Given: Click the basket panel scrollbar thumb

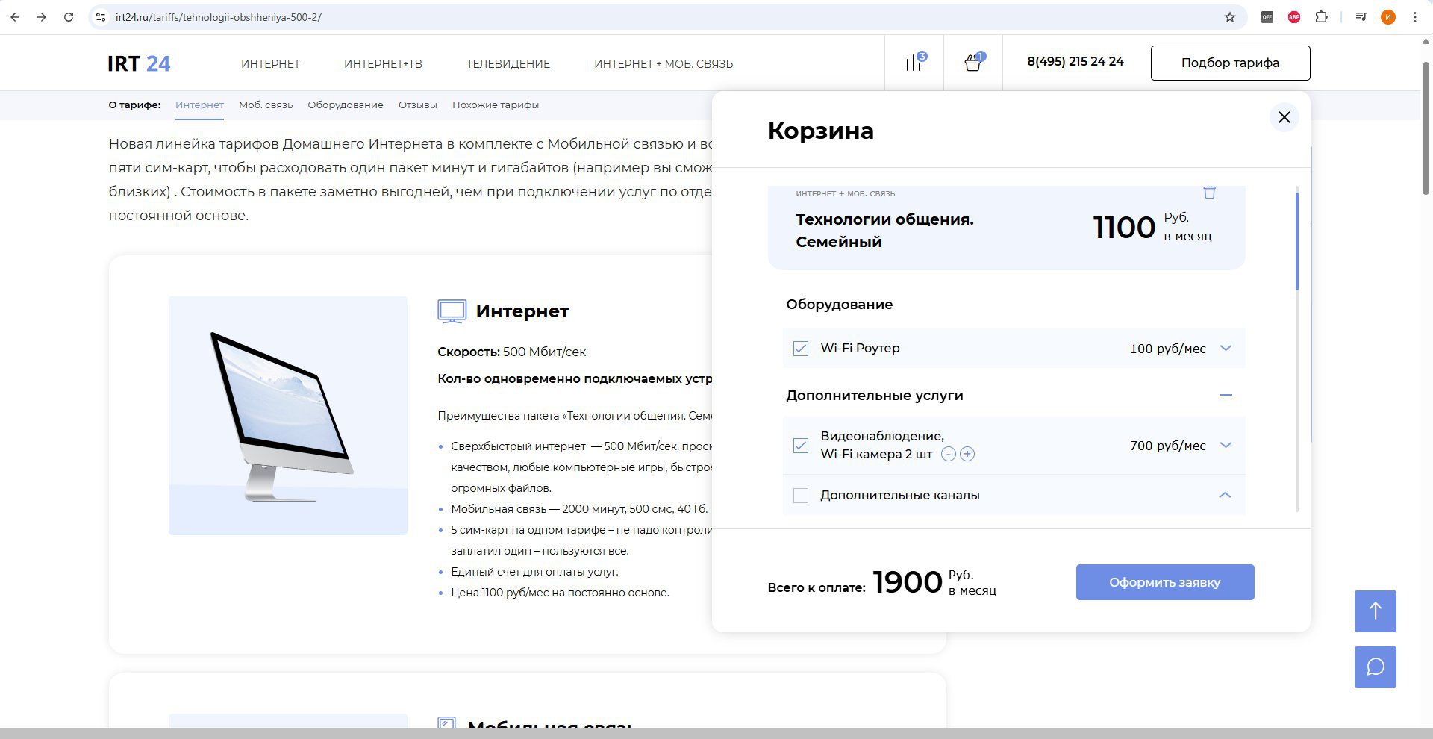Looking at the screenshot, I should (x=1297, y=241).
